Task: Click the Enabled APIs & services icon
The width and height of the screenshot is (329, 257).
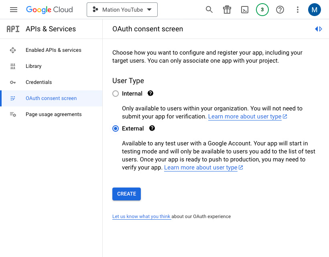Action: coord(13,50)
